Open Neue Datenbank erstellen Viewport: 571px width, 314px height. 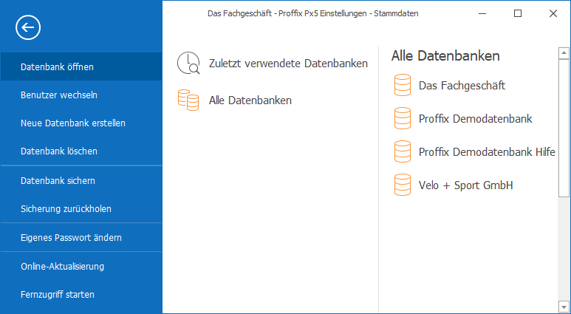[x=81, y=123]
